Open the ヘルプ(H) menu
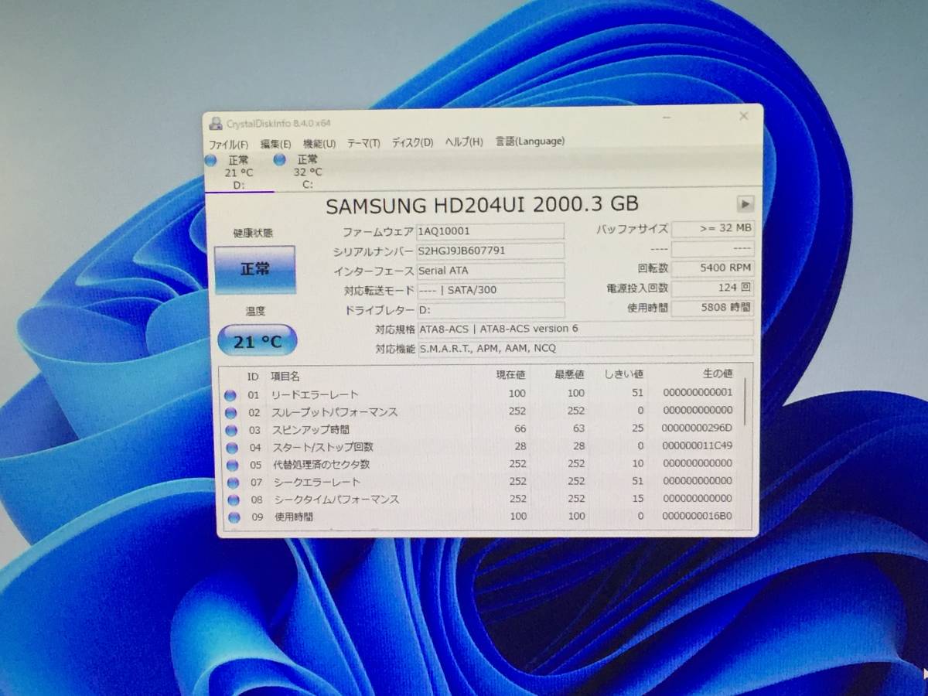The width and height of the screenshot is (928, 696). (463, 142)
